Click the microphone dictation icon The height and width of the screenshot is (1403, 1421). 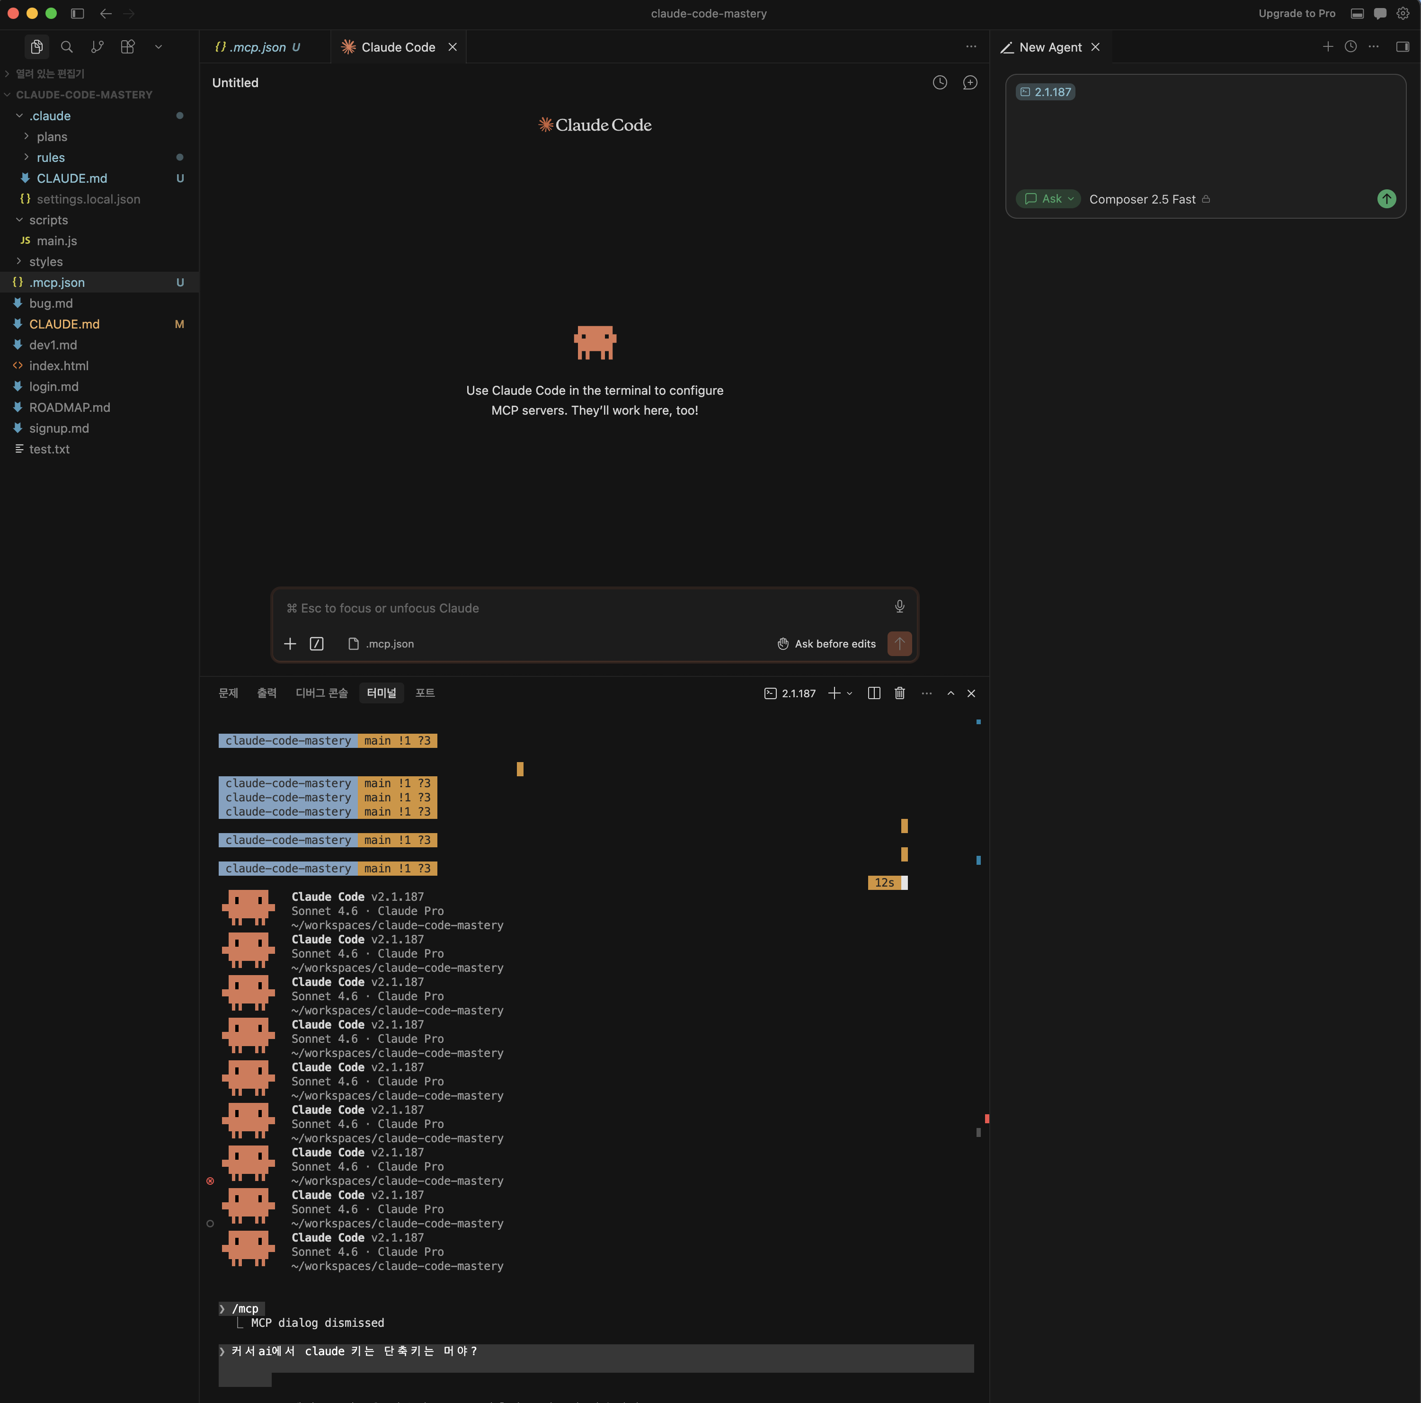click(899, 607)
